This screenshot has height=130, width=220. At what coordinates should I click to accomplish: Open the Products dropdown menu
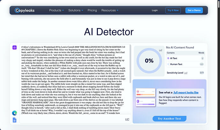tap(56, 10)
